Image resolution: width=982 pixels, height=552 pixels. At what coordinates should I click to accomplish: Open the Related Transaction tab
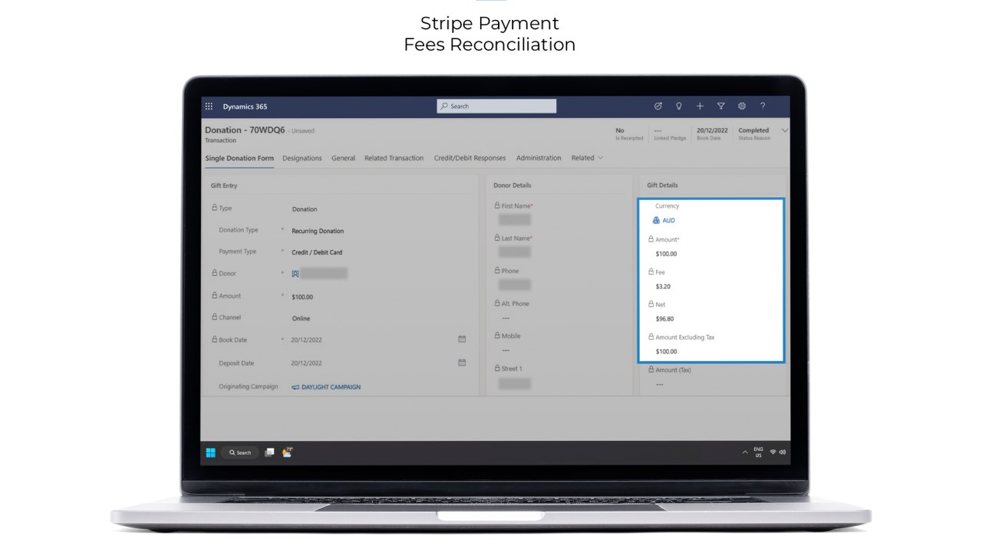(394, 158)
